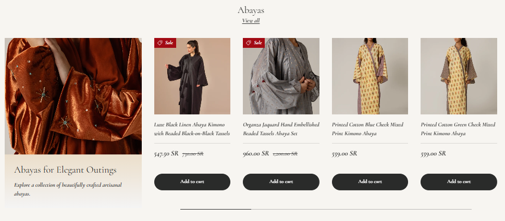Click the carousel scroll progress bar
This screenshot has height=221, width=505.
326,209
